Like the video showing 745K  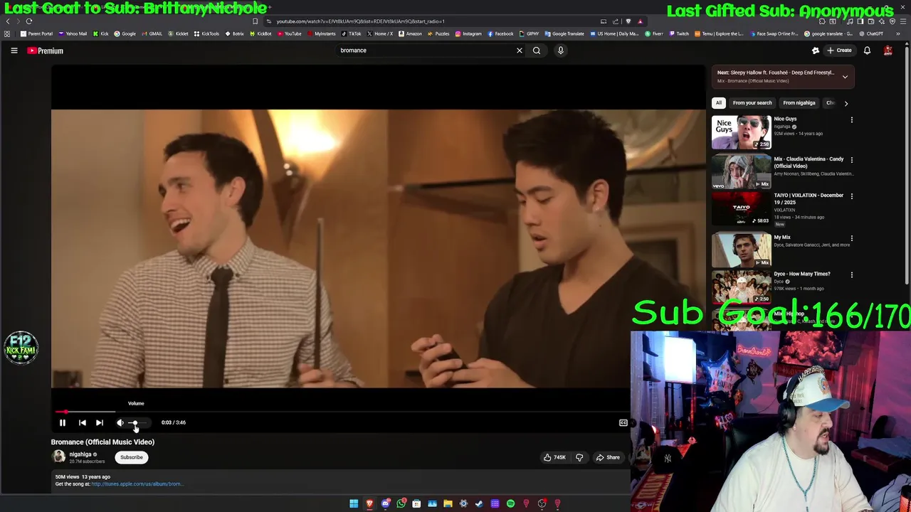(x=554, y=457)
